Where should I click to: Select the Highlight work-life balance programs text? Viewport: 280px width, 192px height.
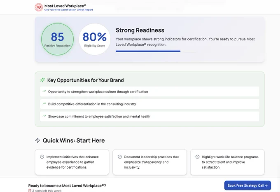pos(230,162)
